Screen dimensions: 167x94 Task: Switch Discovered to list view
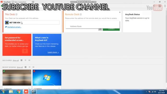[25, 60]
